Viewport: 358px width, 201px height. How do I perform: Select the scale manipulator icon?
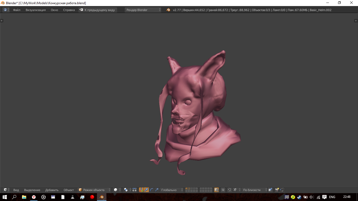point(157,190)
